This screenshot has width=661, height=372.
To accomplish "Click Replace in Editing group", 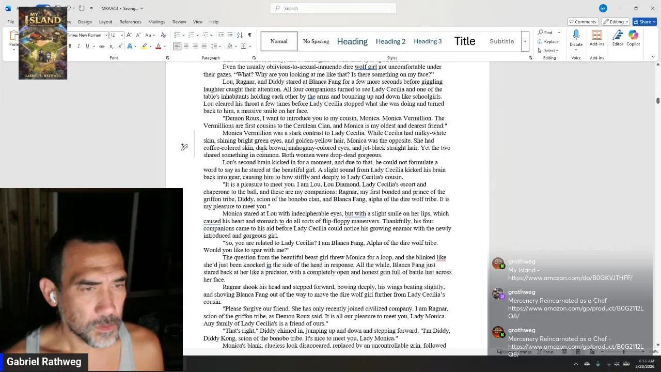I will [x=548, y=41].
